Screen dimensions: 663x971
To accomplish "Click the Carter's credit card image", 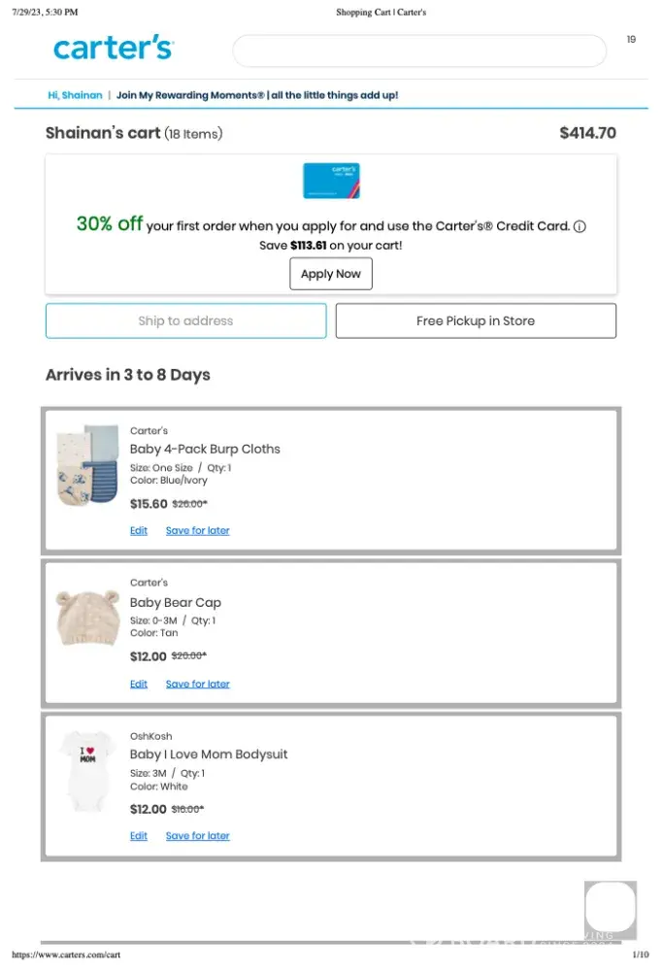I will [x=331, y=182].
